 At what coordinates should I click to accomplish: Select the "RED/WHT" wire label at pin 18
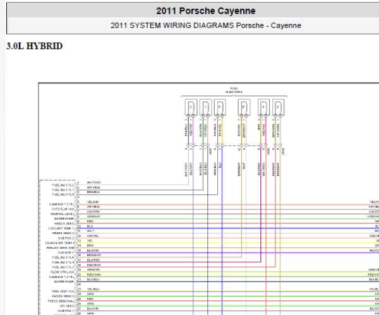tap(93, 265)
